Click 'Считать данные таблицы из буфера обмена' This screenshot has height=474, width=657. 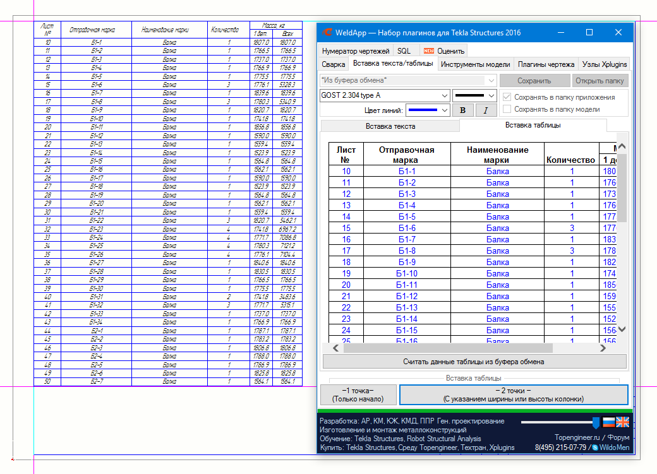coord(474,362)
